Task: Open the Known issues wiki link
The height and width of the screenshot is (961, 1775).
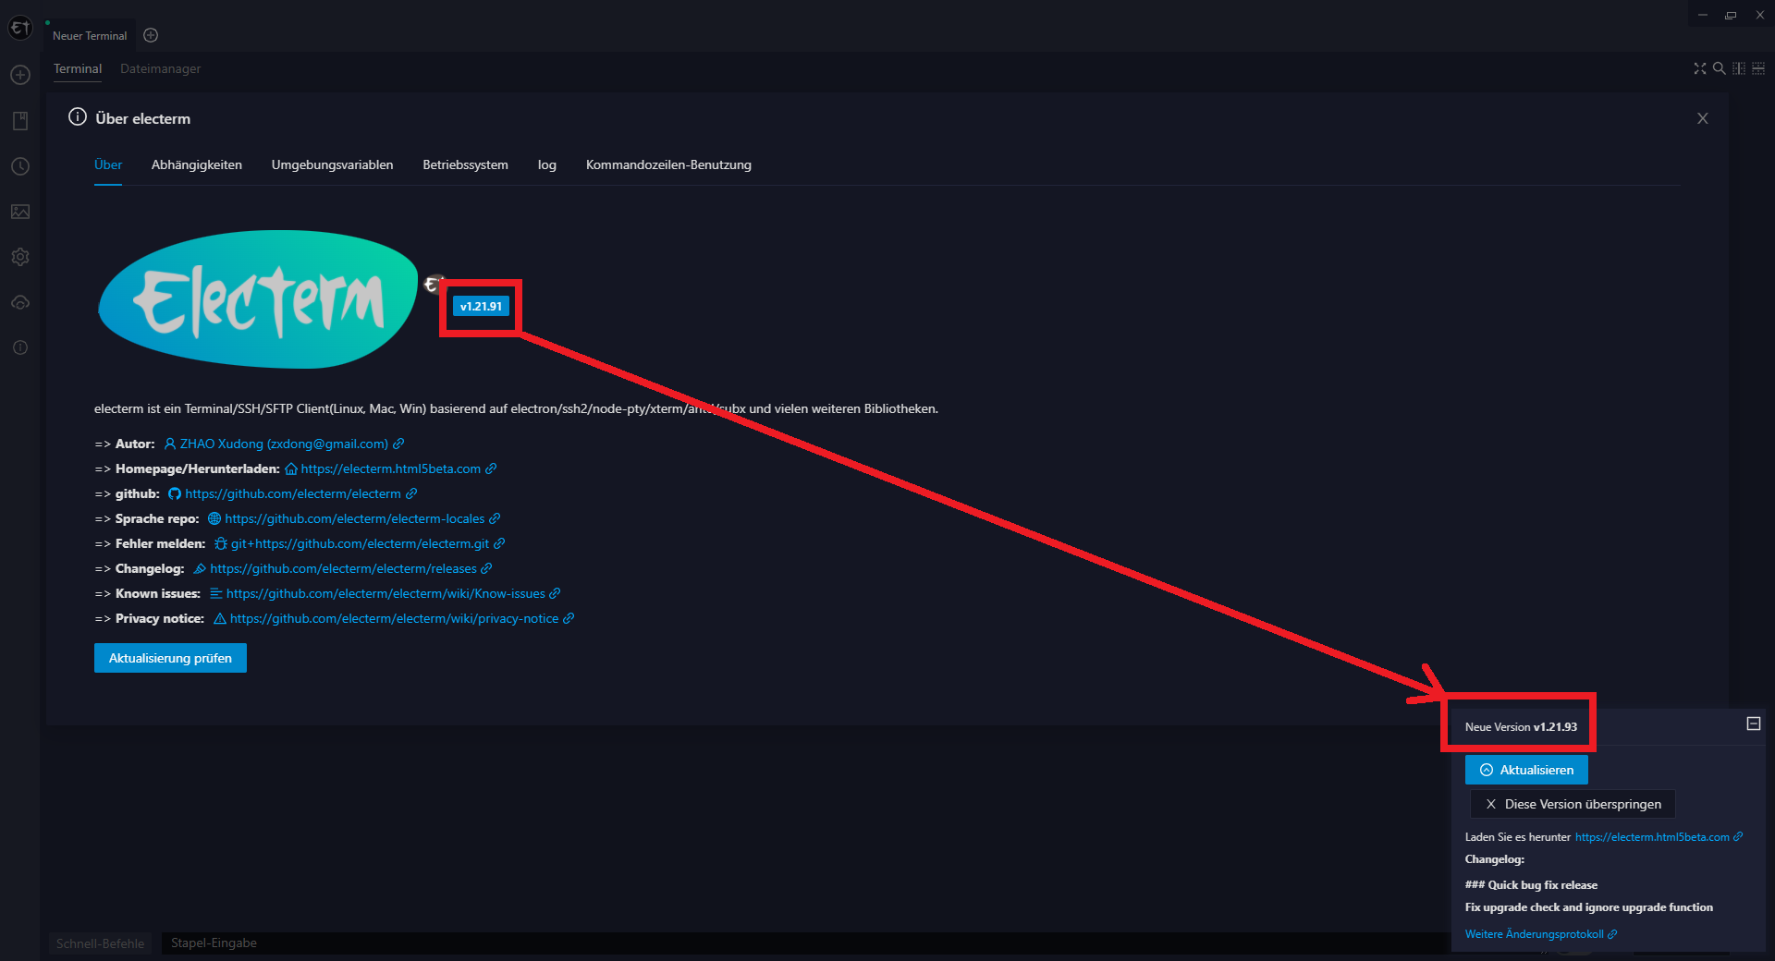Action: 386,593
